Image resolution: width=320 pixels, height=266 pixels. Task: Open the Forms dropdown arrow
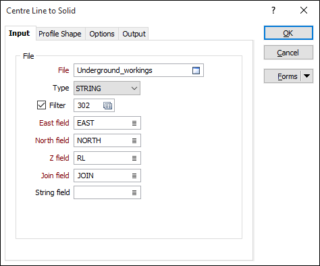click(306, 76)
